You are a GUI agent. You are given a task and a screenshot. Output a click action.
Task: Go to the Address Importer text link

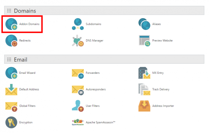pos(163,106)
